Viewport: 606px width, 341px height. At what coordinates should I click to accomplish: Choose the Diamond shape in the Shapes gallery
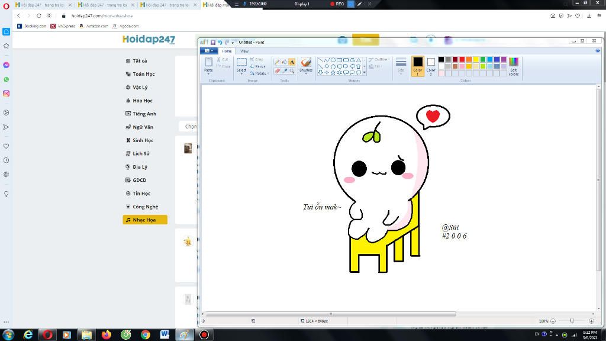327,66
